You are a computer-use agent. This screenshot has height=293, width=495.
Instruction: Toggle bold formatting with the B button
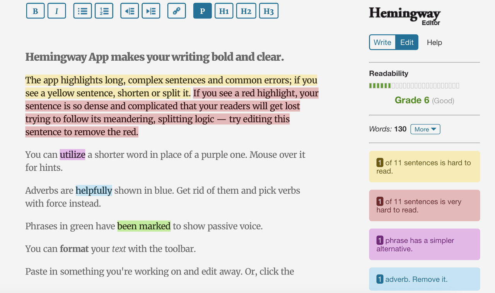click(x=35, y=11)
